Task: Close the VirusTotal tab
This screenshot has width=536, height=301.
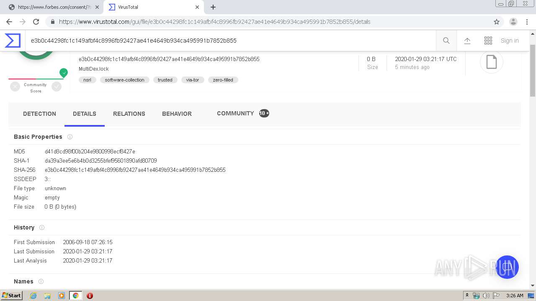Action: tap(197, 7)
